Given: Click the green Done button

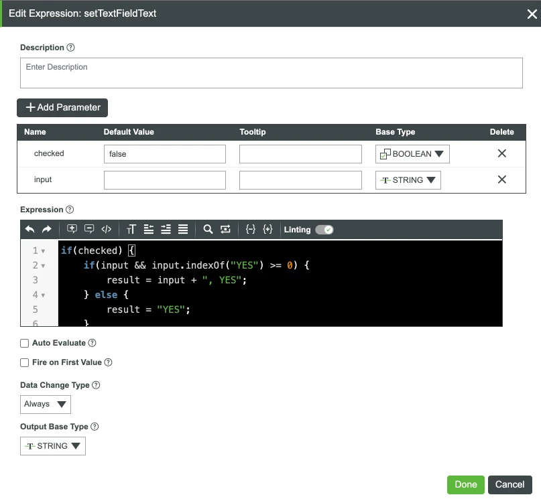Looking at the screenshot, I should (466, 485).
